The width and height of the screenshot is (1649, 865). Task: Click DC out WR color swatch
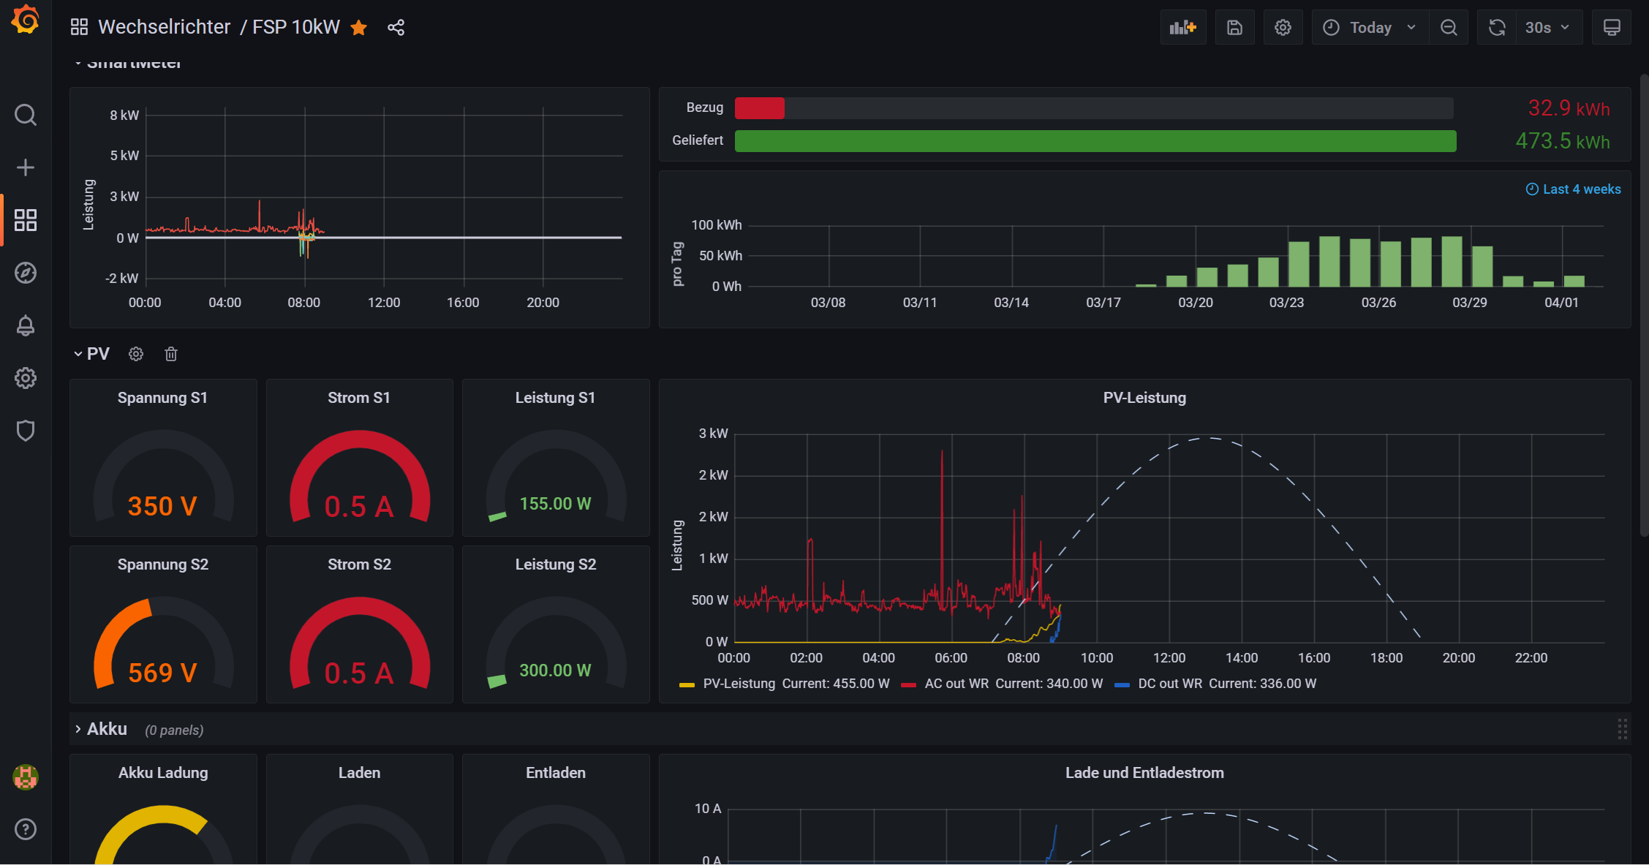coord(1122,684)
